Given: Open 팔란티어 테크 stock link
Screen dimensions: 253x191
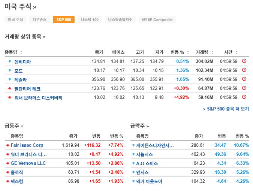Looking at the screenshot, I should tap(27, 89).
